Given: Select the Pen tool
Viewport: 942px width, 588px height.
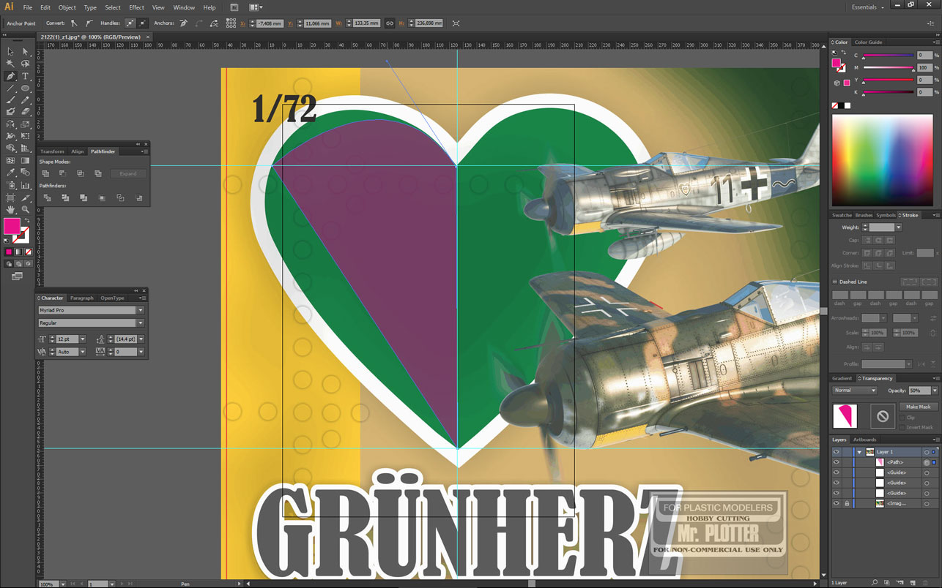Looking at the screenshot, I should 10,76.
